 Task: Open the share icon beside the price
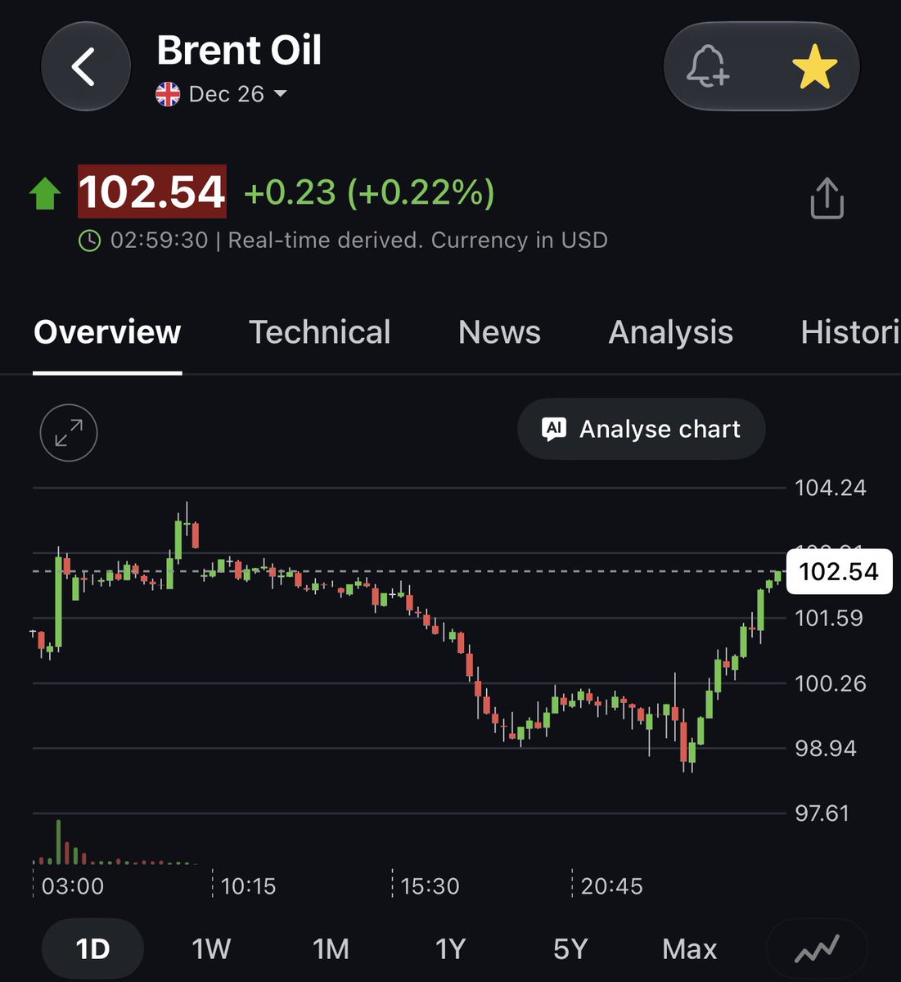(827, 197)
